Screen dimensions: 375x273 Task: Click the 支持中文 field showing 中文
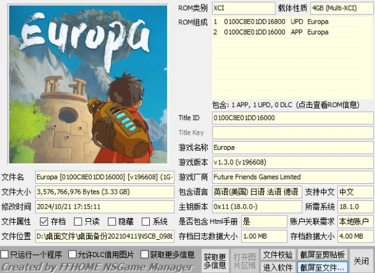355,192
